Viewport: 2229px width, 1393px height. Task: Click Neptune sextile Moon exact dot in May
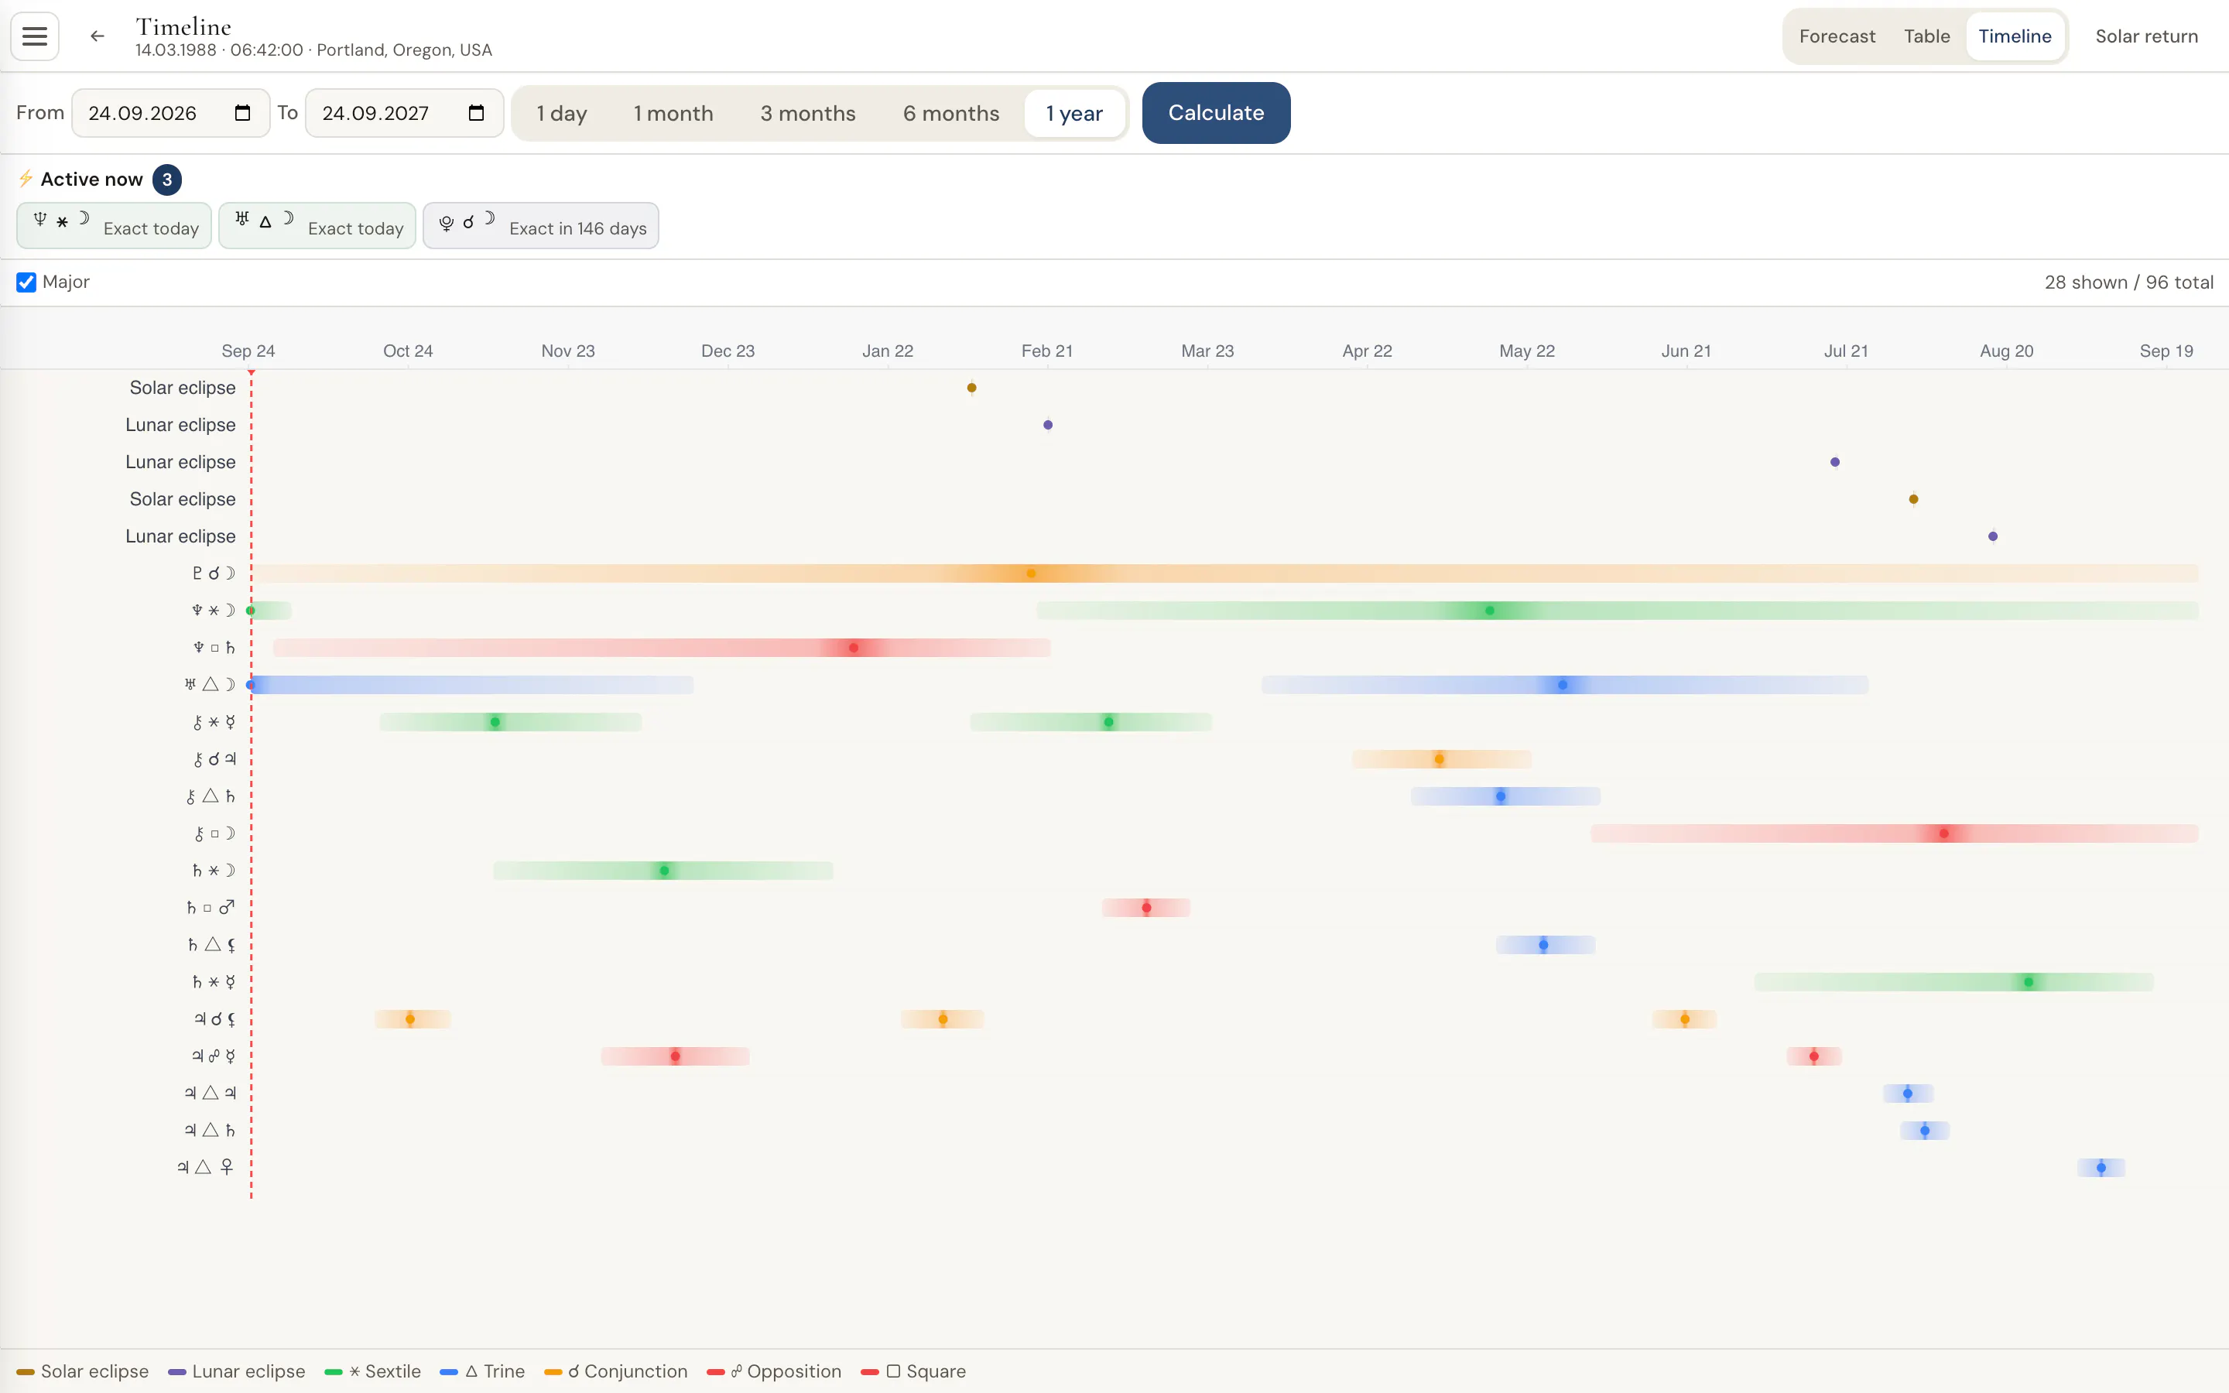[1489, 611]
